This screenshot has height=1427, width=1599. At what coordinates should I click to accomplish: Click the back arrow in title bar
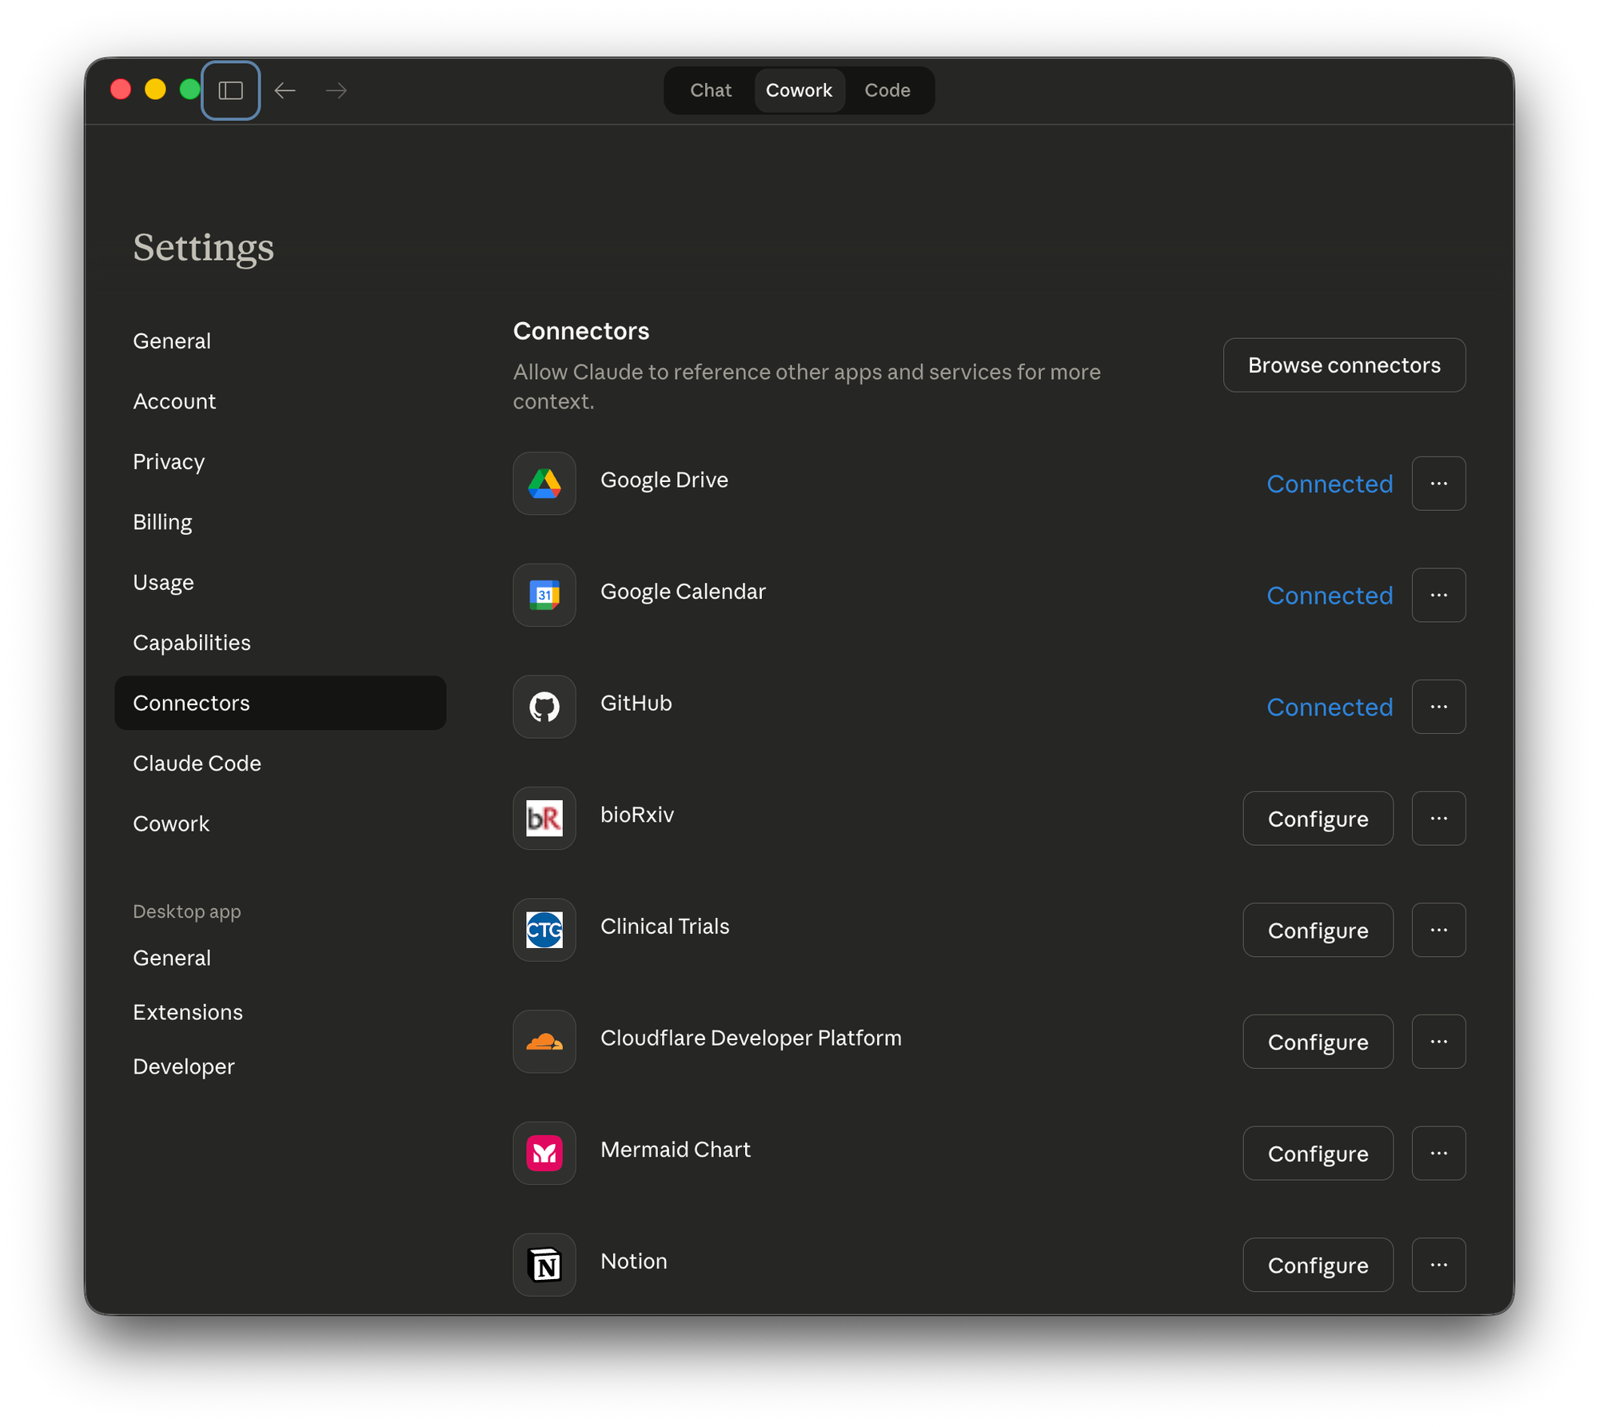pyautogui.click(x=285, y=90)
